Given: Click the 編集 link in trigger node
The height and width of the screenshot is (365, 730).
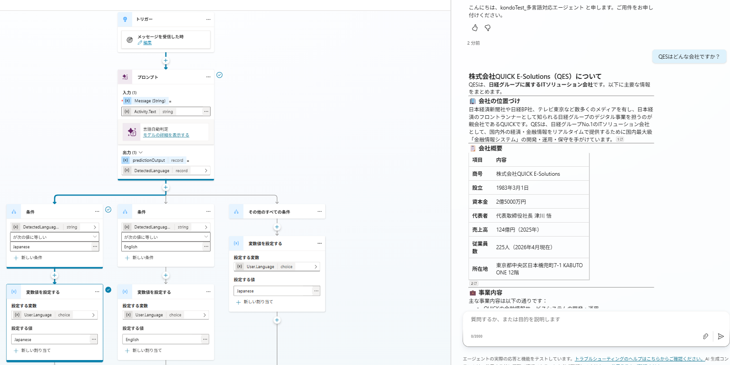Looking at the screenshot, I should [147, 43].
